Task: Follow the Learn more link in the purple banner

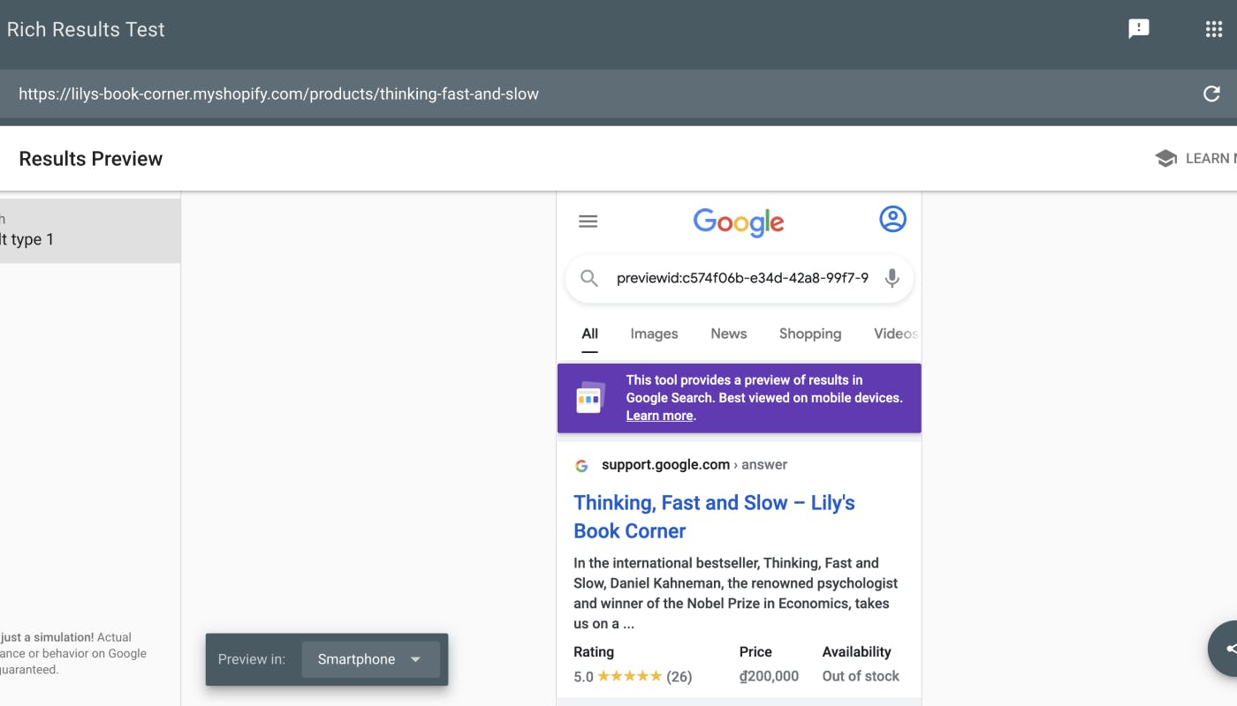Action: pyautogui.click(x=659, y=416)
